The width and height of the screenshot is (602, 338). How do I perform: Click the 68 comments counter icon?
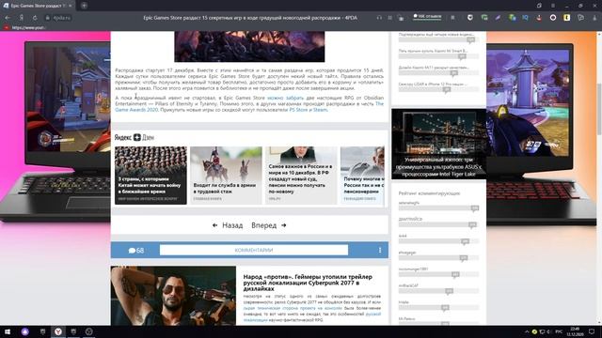click(135, 251)
